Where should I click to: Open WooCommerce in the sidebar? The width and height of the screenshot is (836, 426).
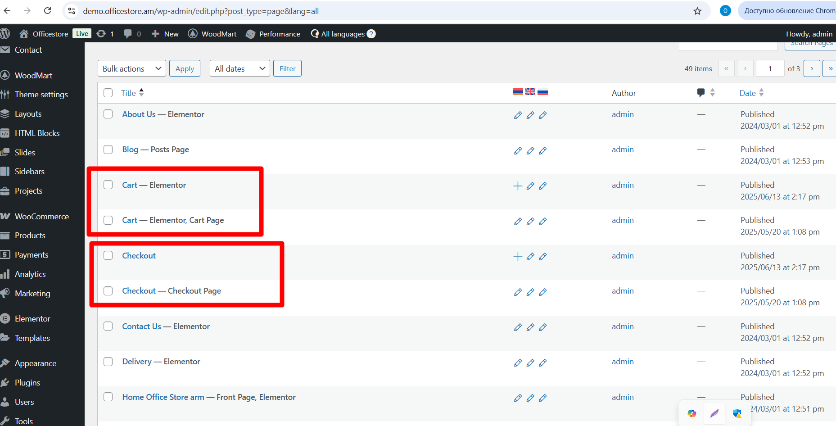(x=42, y=217)
